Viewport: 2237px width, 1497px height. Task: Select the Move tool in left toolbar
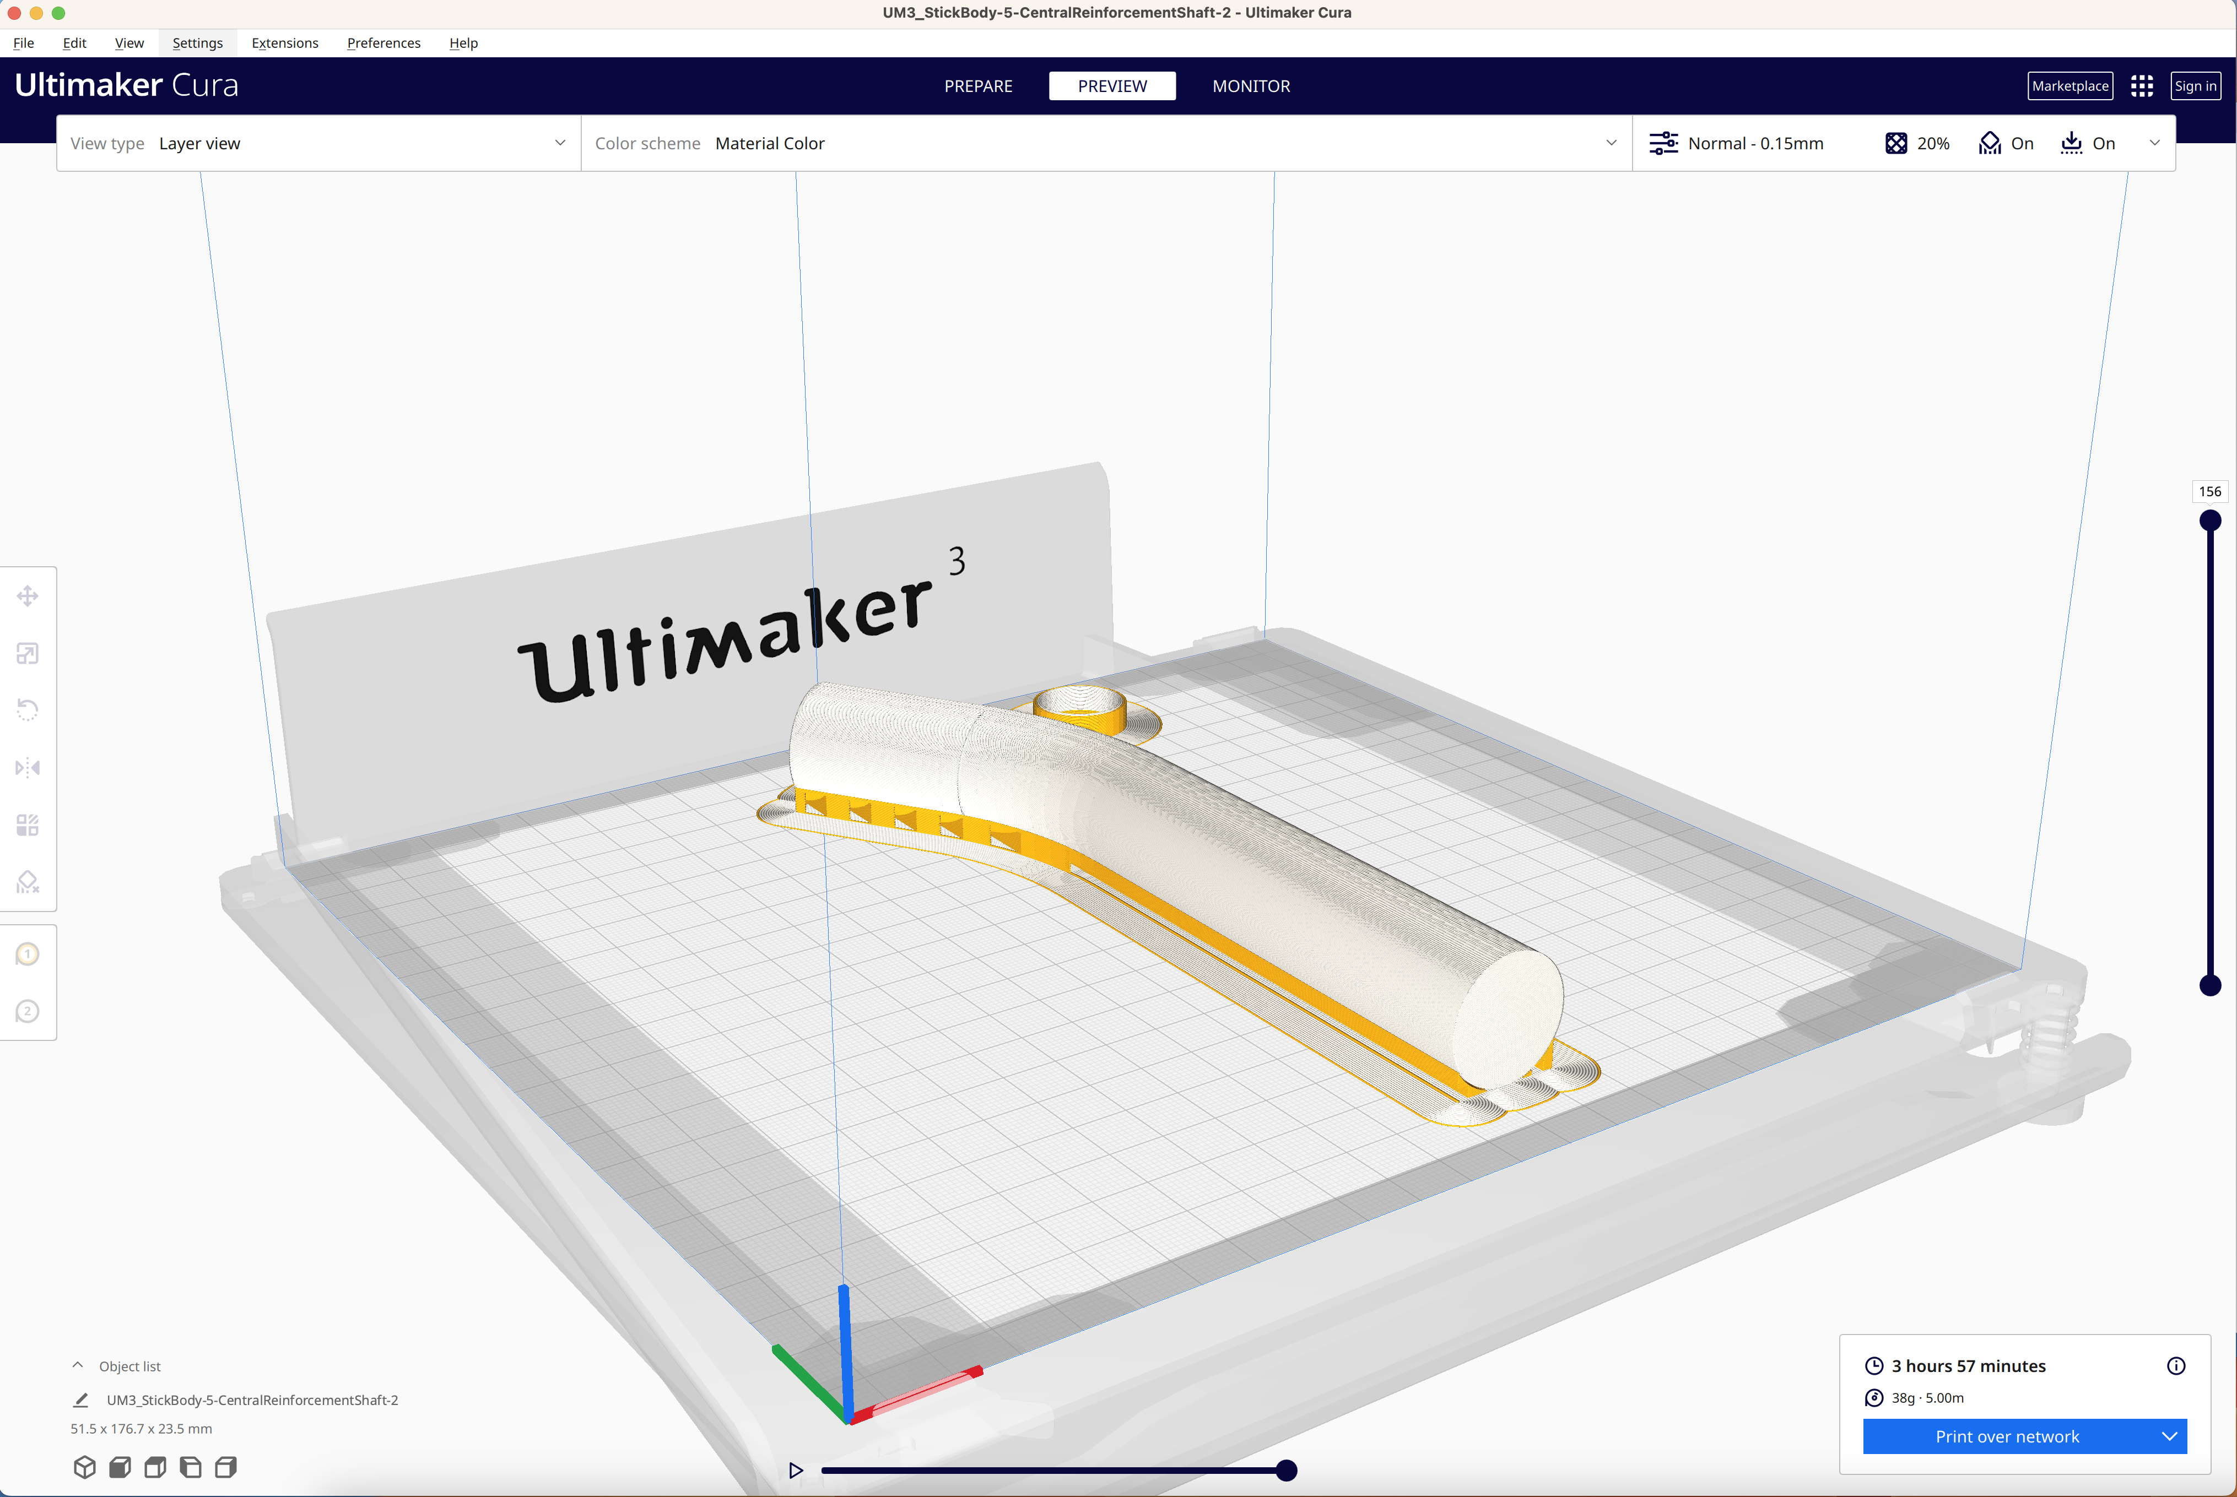(28, 596)
